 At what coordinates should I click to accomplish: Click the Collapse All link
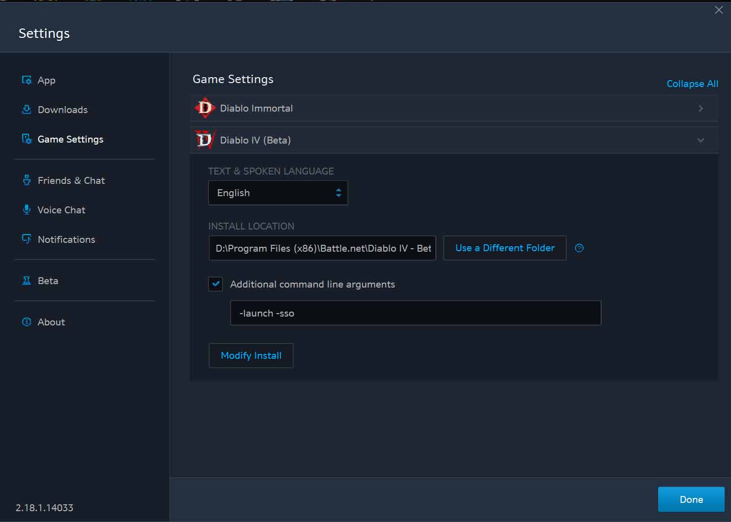click(x=692, y=84)
